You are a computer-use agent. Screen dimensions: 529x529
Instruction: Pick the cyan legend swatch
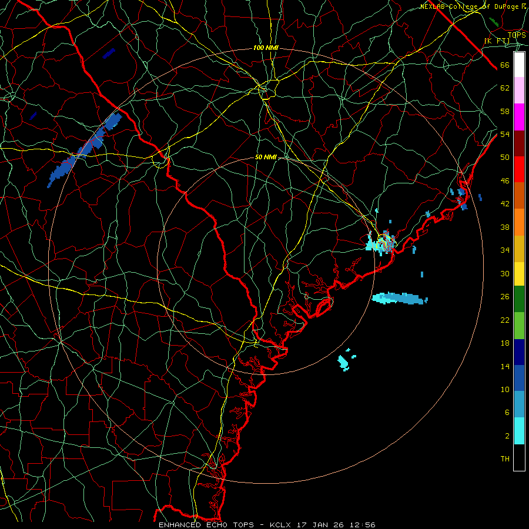pyautogui.click(x=519, y=431)
